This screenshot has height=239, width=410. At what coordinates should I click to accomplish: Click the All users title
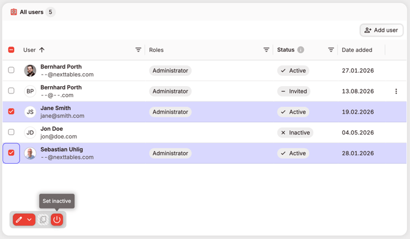tap(32, 12)
